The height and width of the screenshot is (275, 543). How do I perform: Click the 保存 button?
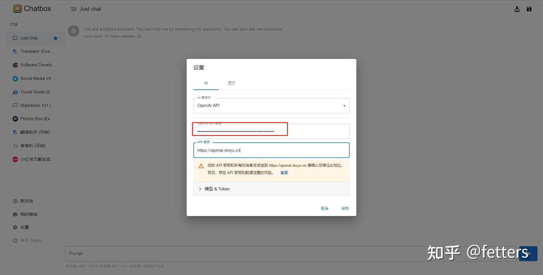pos(345,208)
